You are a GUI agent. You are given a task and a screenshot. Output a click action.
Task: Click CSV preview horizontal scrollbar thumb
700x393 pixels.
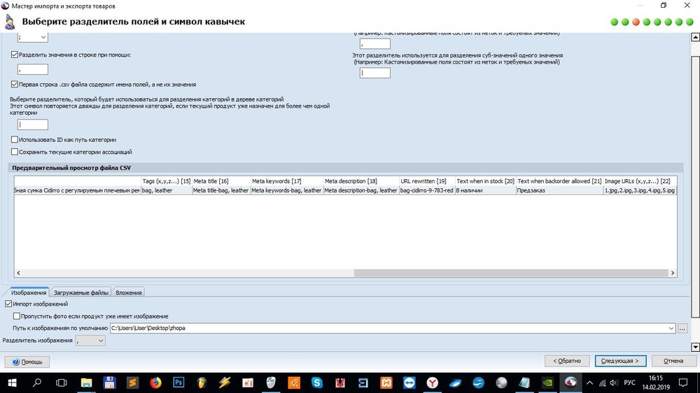click(511, 273)
